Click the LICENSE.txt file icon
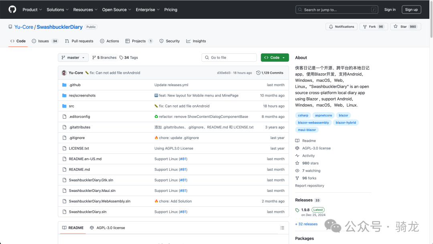 [64, 148]
